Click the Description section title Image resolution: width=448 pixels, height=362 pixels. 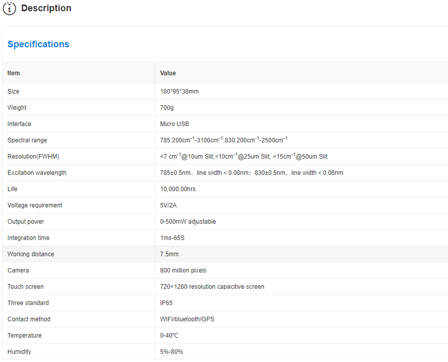point(46,9)
